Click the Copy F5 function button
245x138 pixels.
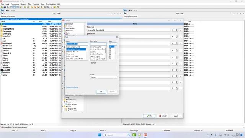[73, 130]
